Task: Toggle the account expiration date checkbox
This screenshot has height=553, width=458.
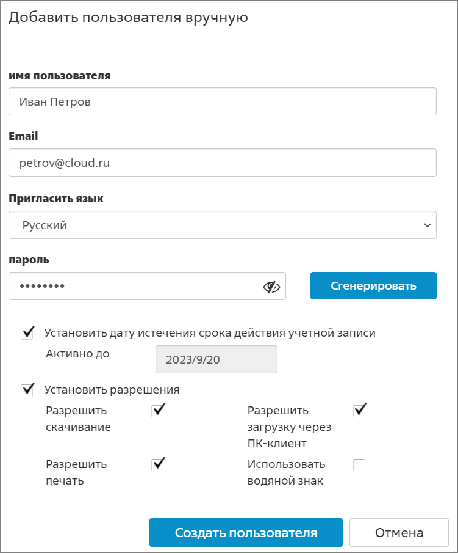Action: pos(27,333)
